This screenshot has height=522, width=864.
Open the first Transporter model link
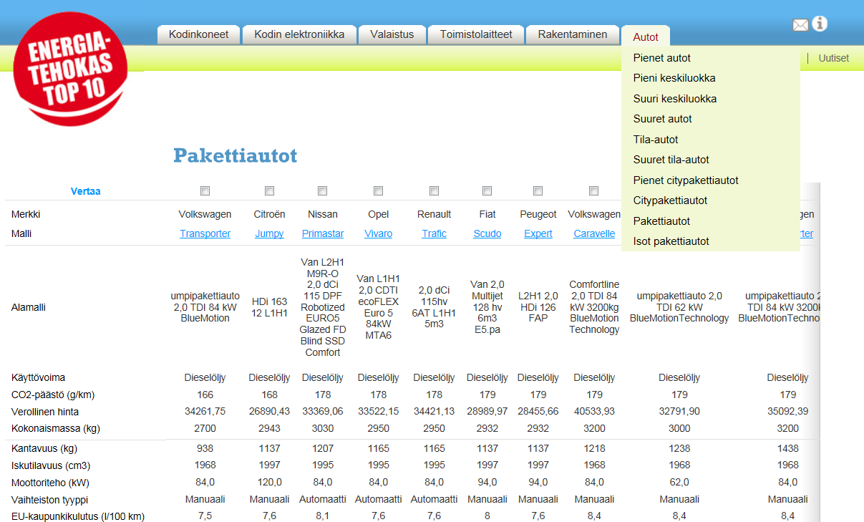click(205, 233)
